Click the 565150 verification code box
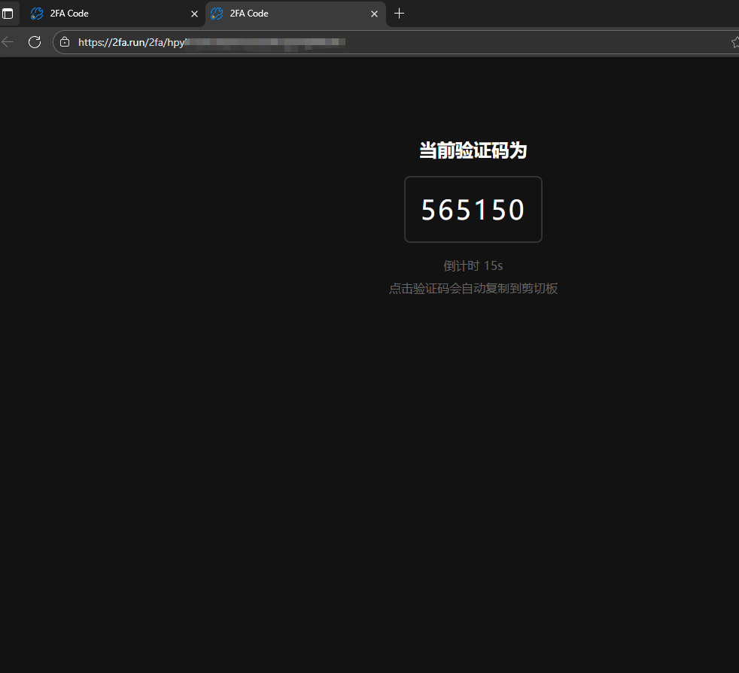Screen dimensions: 739x673 tap(473, 210)
